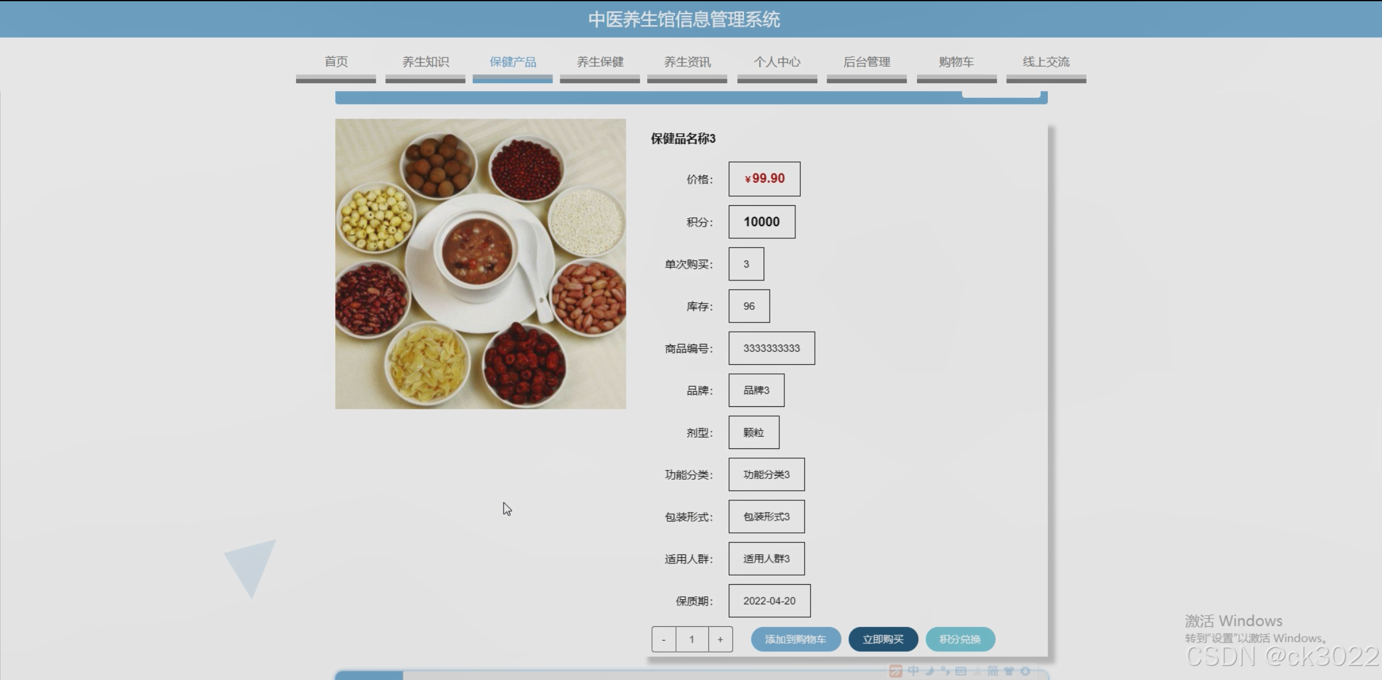Click the 简 simplified Chinese toggle

[993, 671]
